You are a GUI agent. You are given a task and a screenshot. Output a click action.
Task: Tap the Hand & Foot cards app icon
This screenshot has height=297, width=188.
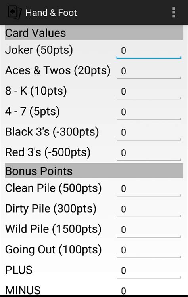[14, 13]
